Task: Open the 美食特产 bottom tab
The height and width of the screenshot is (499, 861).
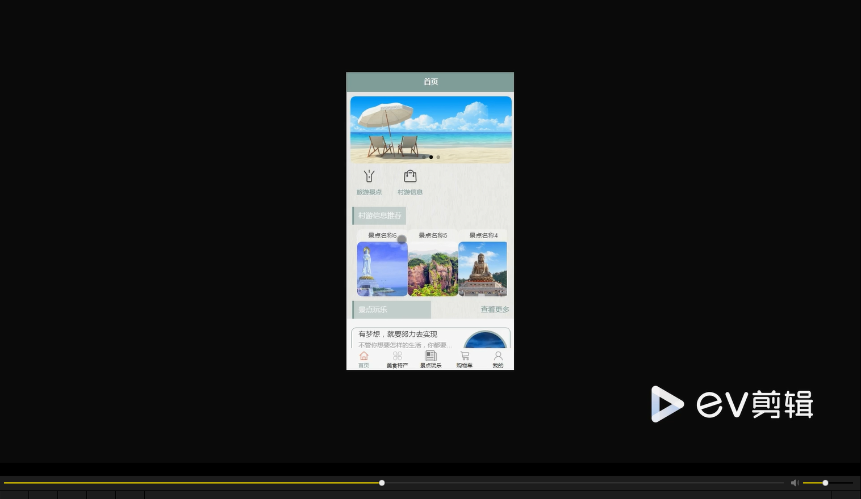Action: pyautogui.click(x=397, y=360)
